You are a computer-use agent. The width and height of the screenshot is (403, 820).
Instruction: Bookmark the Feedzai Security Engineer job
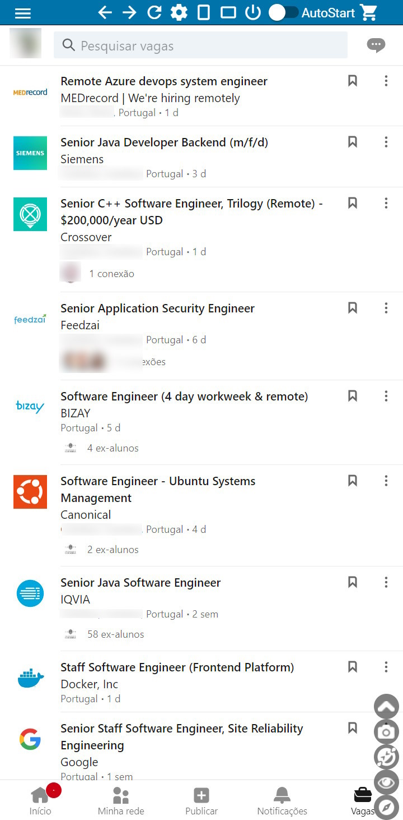[x=353, y=308]
